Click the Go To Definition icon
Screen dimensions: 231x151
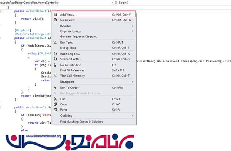coord(56,65)
